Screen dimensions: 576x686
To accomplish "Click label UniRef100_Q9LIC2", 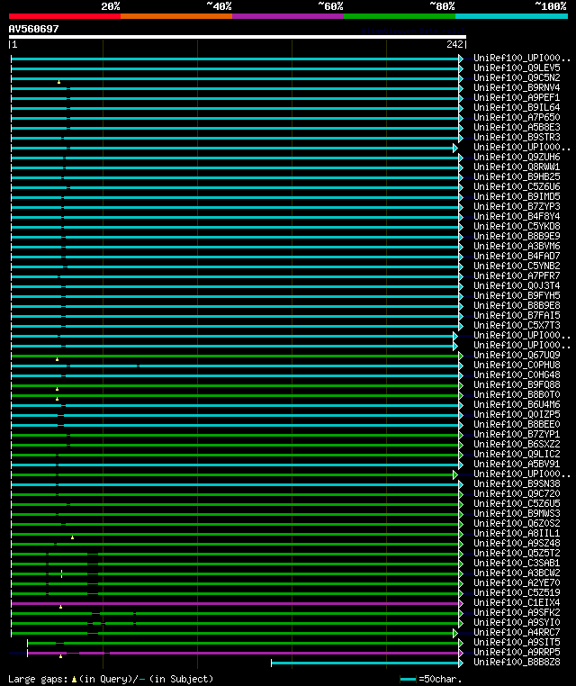I will tap(517, 454).
